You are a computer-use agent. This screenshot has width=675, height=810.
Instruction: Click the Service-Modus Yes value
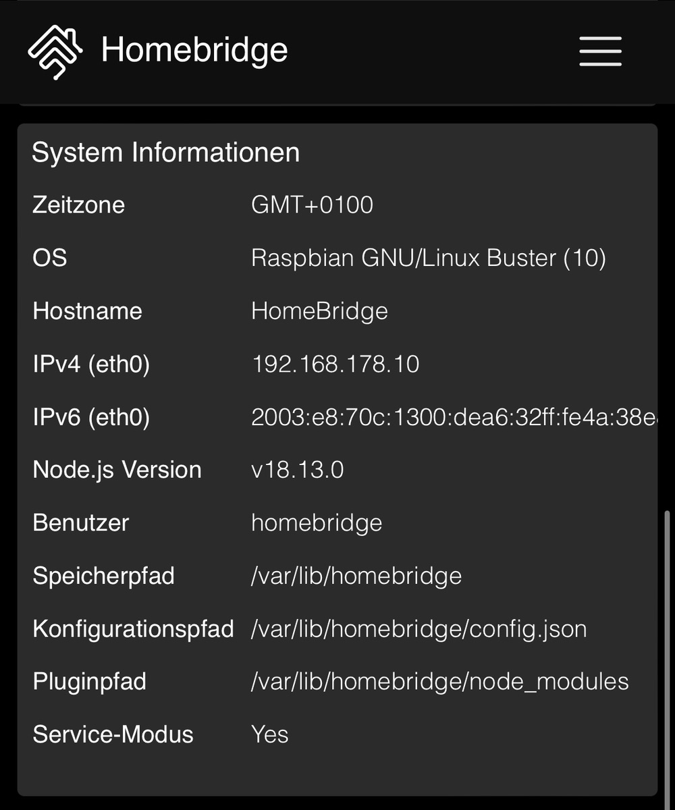pos(270,734)
